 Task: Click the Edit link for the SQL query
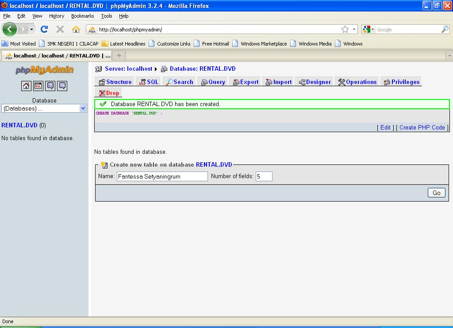[385, 127]
